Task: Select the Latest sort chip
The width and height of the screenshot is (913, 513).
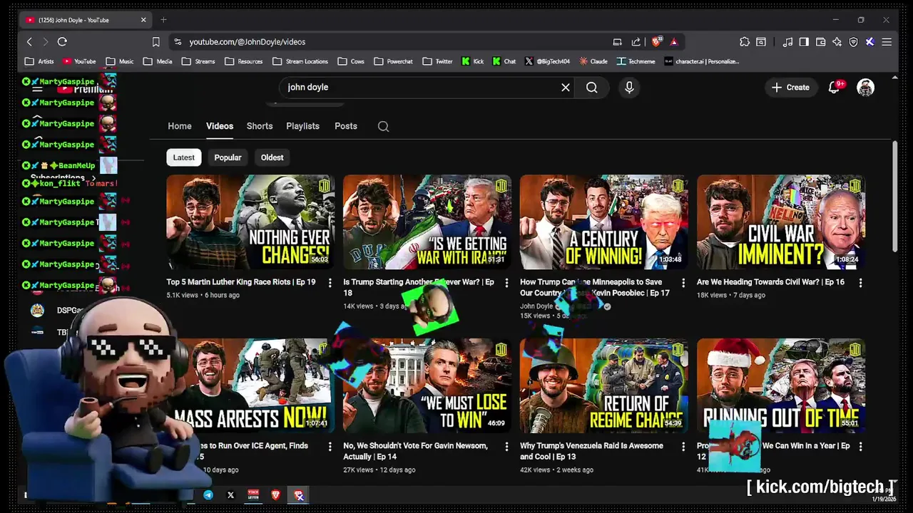Action: point(184,157)
